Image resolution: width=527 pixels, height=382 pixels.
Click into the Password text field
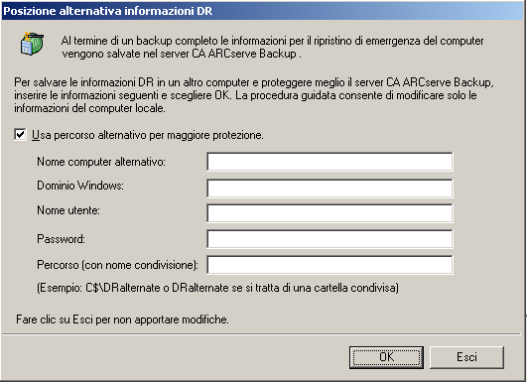(x=329, y=239)
